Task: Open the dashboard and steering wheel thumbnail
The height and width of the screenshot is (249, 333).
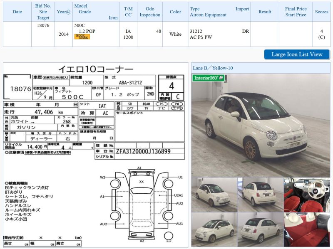Action: 307,195
